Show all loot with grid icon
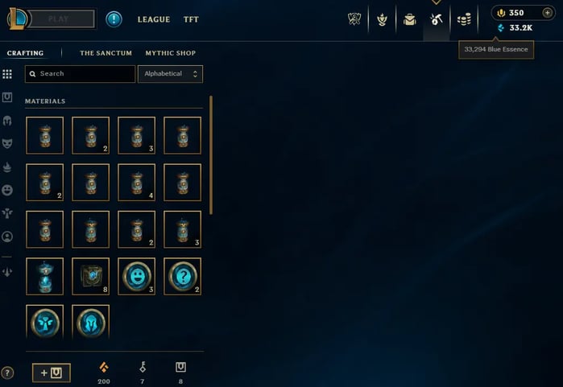 (x=7, y=74)
